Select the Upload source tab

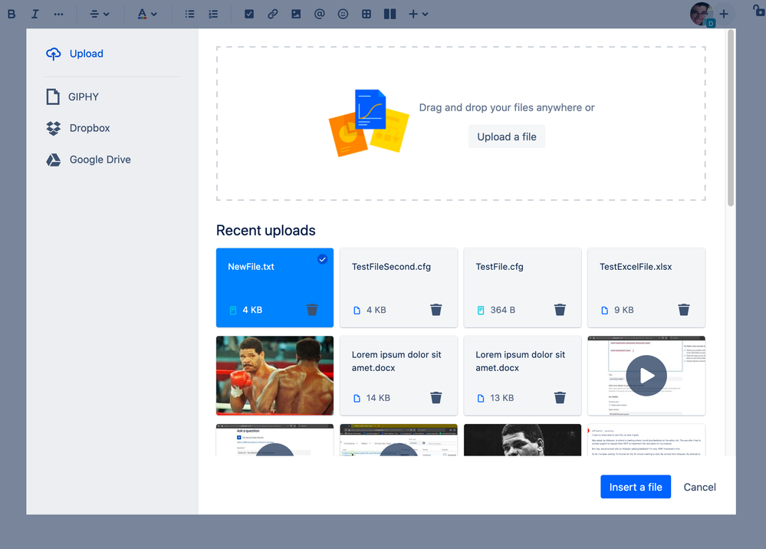point(74,54)
